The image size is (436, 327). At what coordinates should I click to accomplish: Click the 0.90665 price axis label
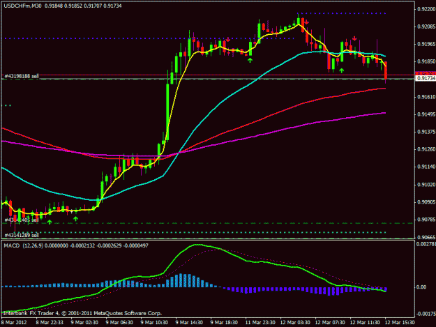[x=426, y=237]
